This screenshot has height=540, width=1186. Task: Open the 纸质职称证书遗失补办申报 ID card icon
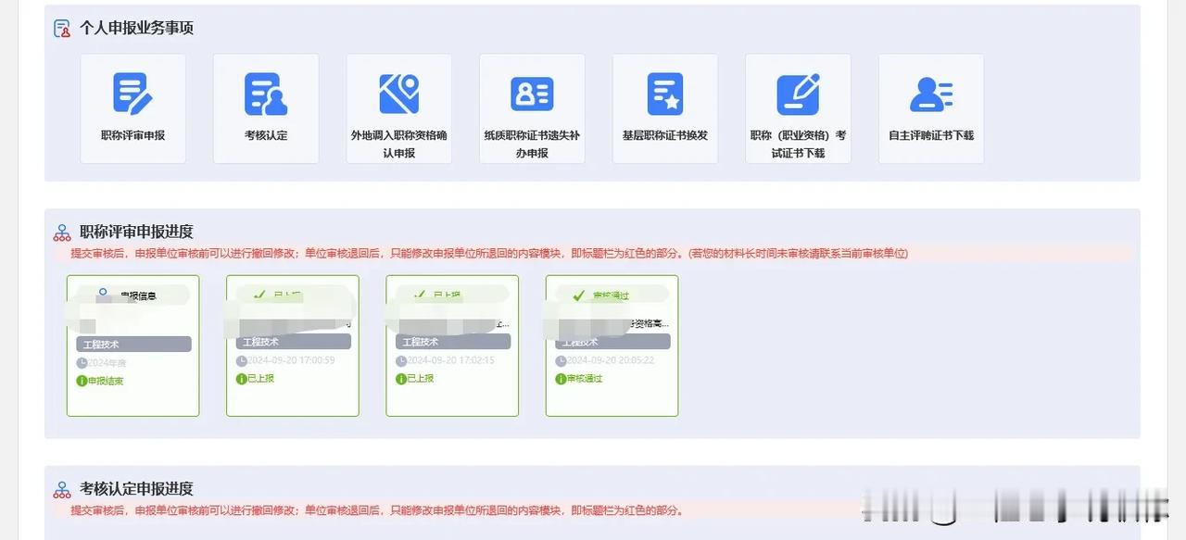tap(532, 94)
